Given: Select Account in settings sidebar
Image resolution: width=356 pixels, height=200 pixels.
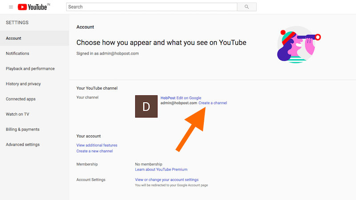Looking at the screenshot, I should coord(35,38).
